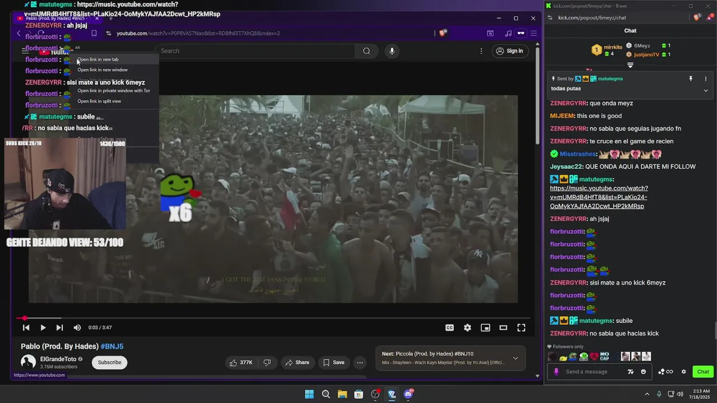Open Discord from the taskbar
Screen dimensions: 717x403
coord(408,394)
